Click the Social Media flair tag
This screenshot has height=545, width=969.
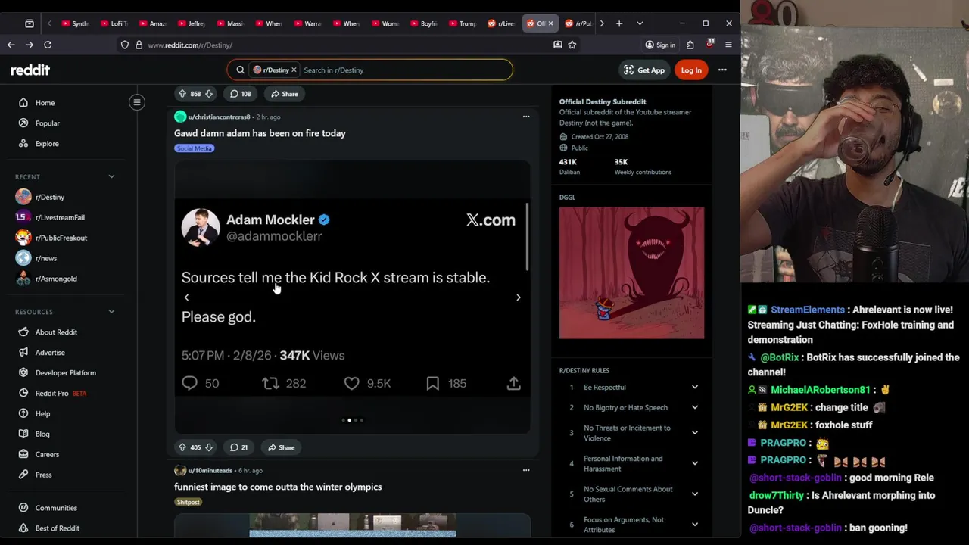[195, 148]
